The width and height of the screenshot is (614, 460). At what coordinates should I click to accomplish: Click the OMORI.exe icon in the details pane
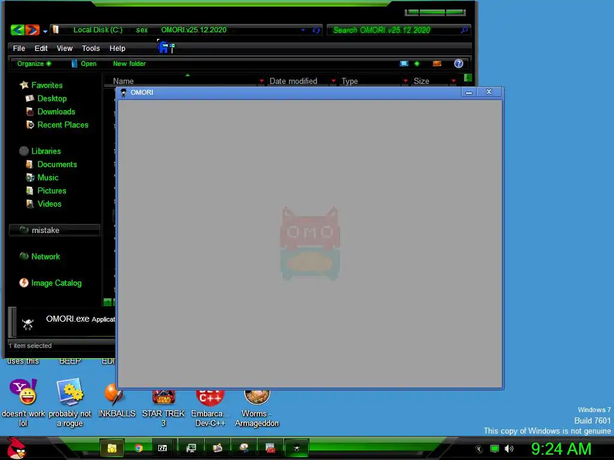pyautogui.click(x=28, y=323)
